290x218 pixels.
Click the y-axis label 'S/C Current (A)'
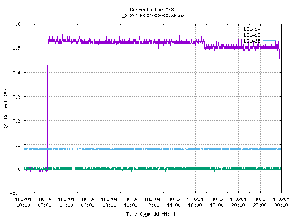pos(6,109)
